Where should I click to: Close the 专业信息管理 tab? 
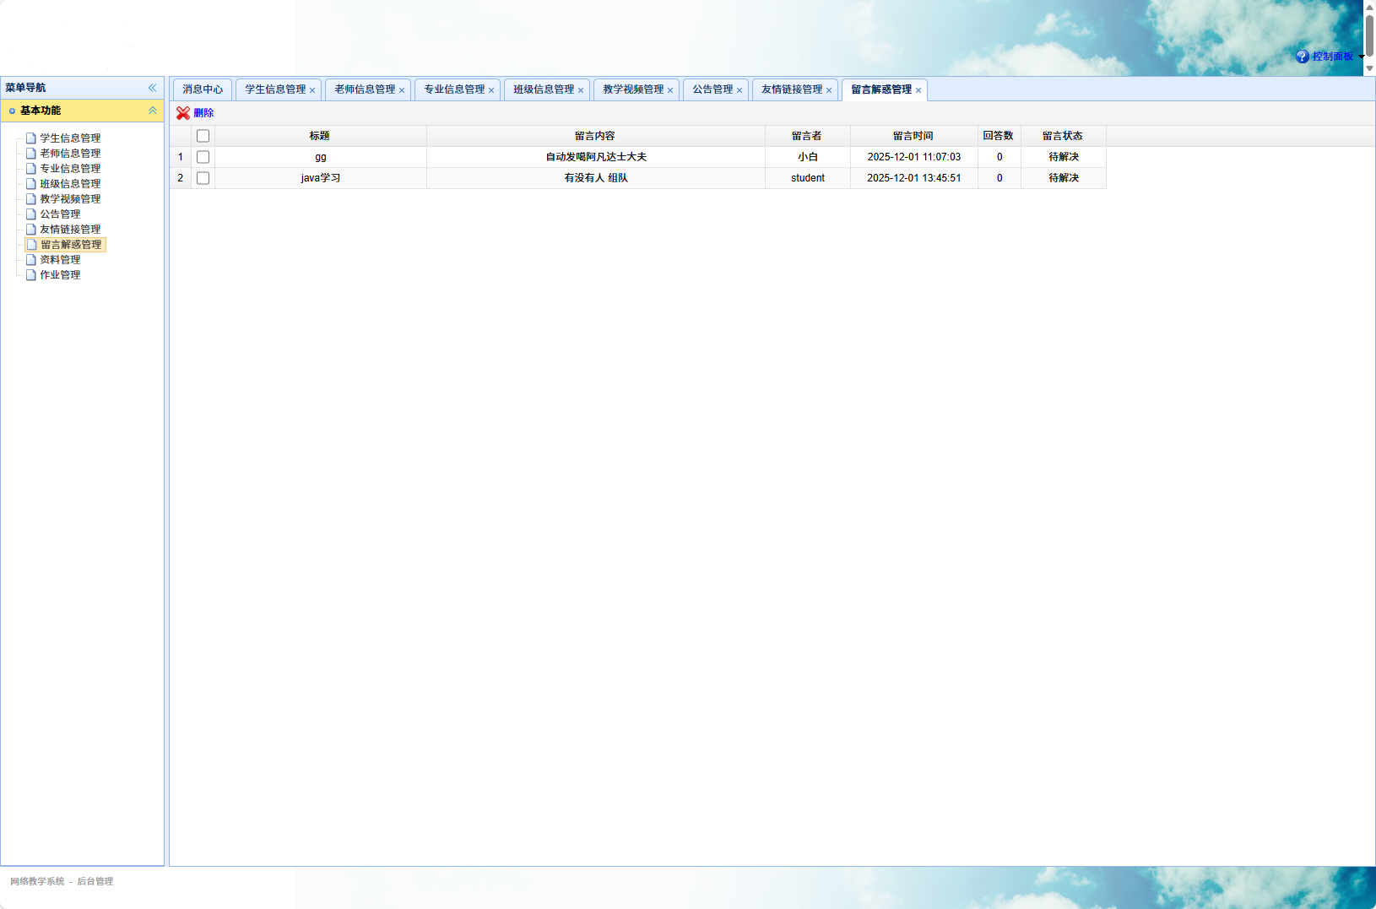491,90
